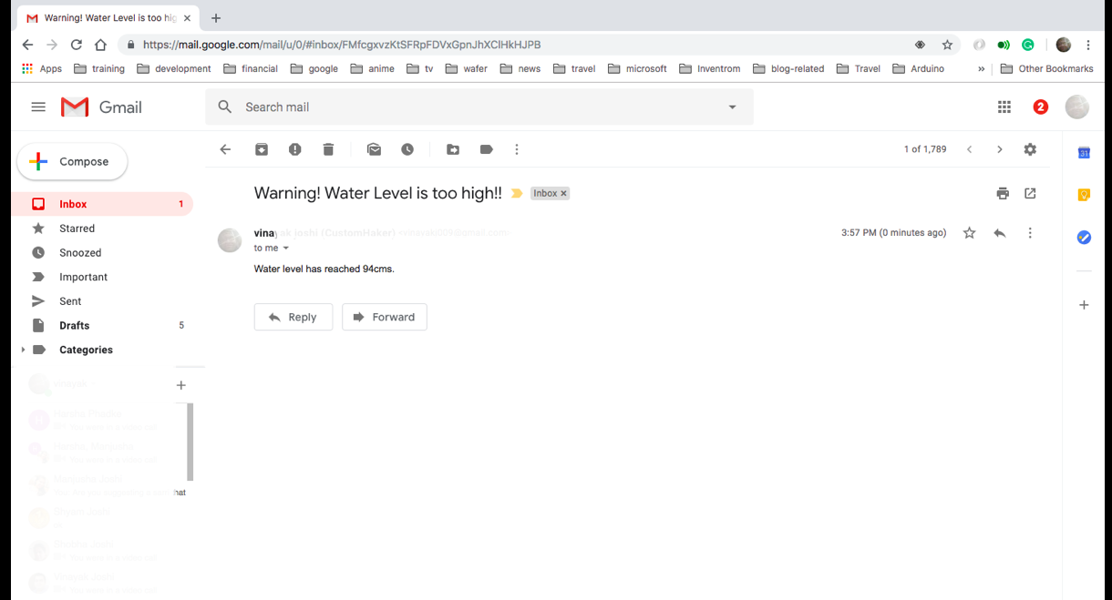Open the Google apps grid
This screenshot has width=1112, height=600.
coord(1004,107)
